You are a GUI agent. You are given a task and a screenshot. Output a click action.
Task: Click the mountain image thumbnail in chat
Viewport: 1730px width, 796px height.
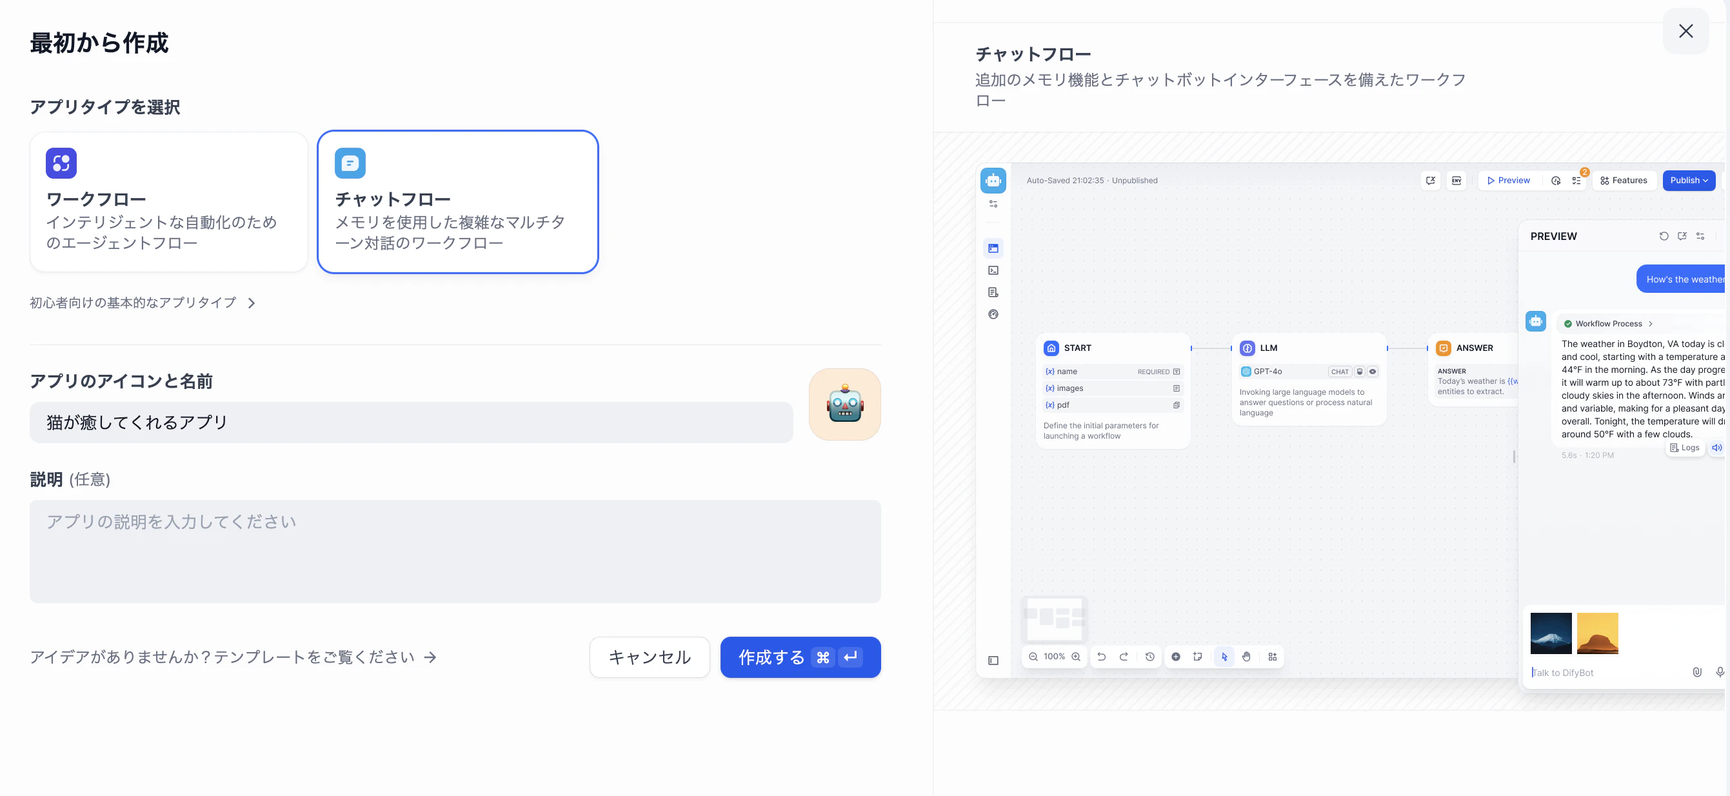click(1551, 633)
